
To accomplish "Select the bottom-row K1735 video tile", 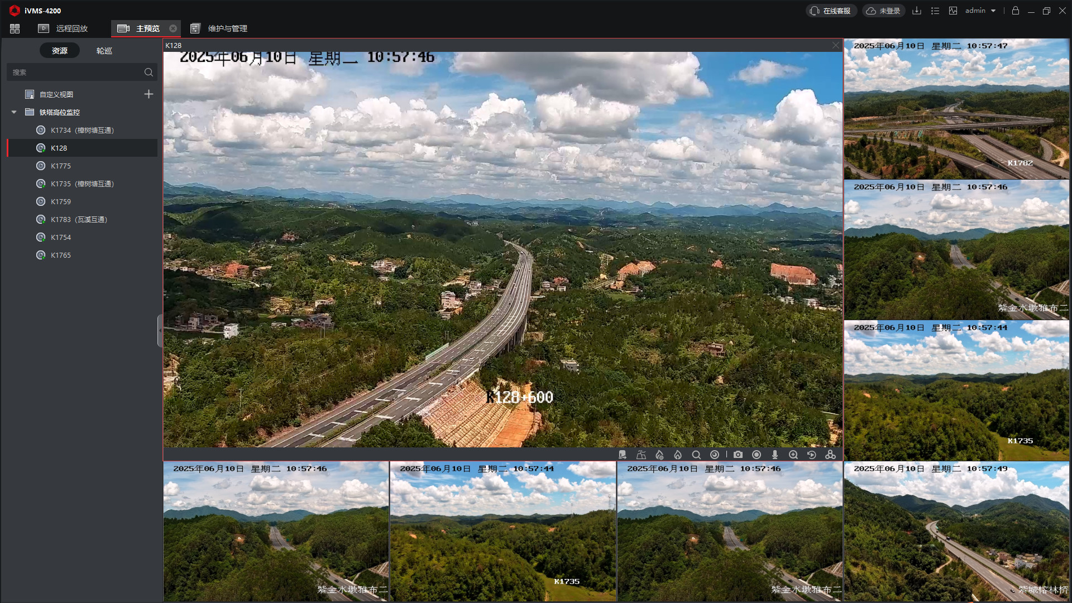I will pos(503,532).
